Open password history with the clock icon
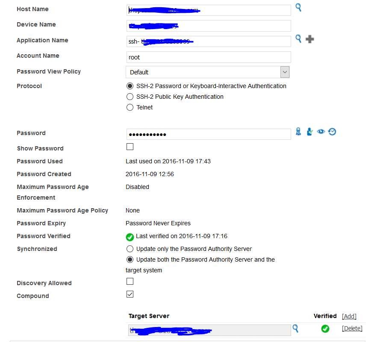 click(x=332, y=131)
